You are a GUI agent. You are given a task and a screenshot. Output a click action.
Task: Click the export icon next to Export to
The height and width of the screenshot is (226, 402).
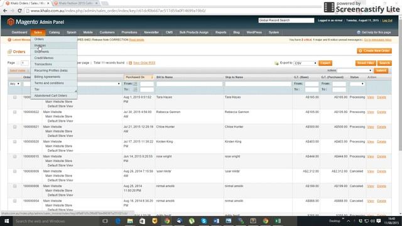pos(276,63)
